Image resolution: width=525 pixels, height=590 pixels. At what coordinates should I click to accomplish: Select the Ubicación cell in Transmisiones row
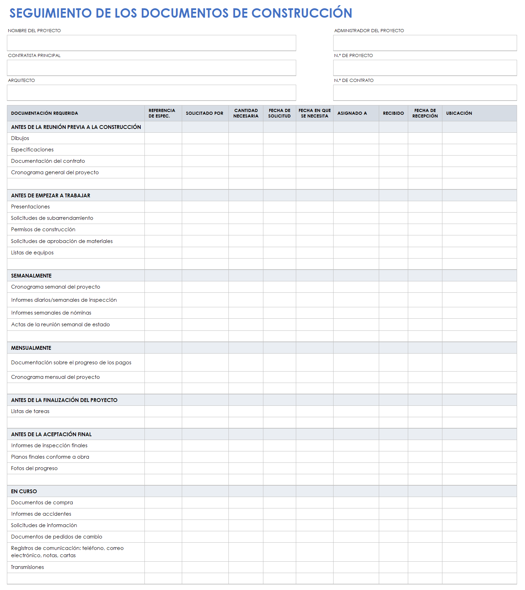click(479, 567)
